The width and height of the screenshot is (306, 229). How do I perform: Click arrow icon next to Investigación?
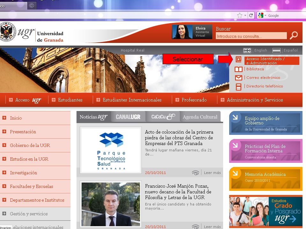4,172
